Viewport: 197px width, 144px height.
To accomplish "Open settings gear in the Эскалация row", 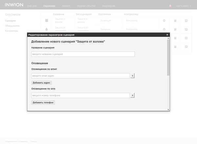I will tap(164, 21).
